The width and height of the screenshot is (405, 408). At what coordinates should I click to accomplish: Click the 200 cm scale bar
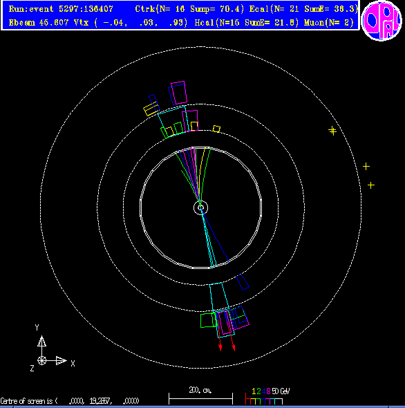click(x=200, y=396)
